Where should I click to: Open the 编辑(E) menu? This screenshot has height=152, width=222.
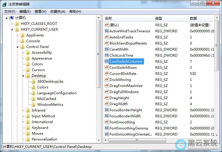coord(25,12)
